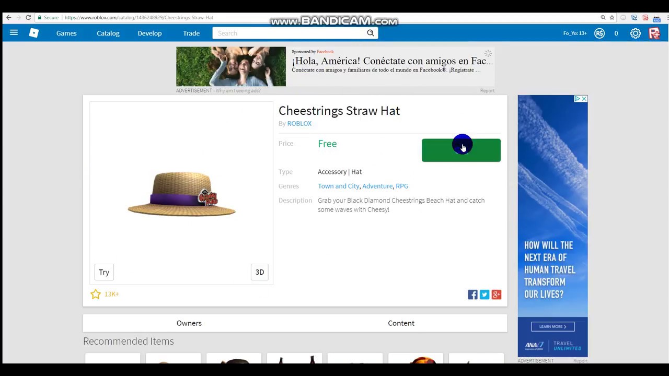Go back with browser back arrow
This screenshot has width=669, height=376.
pyautogui.click(x=8, y=17)
